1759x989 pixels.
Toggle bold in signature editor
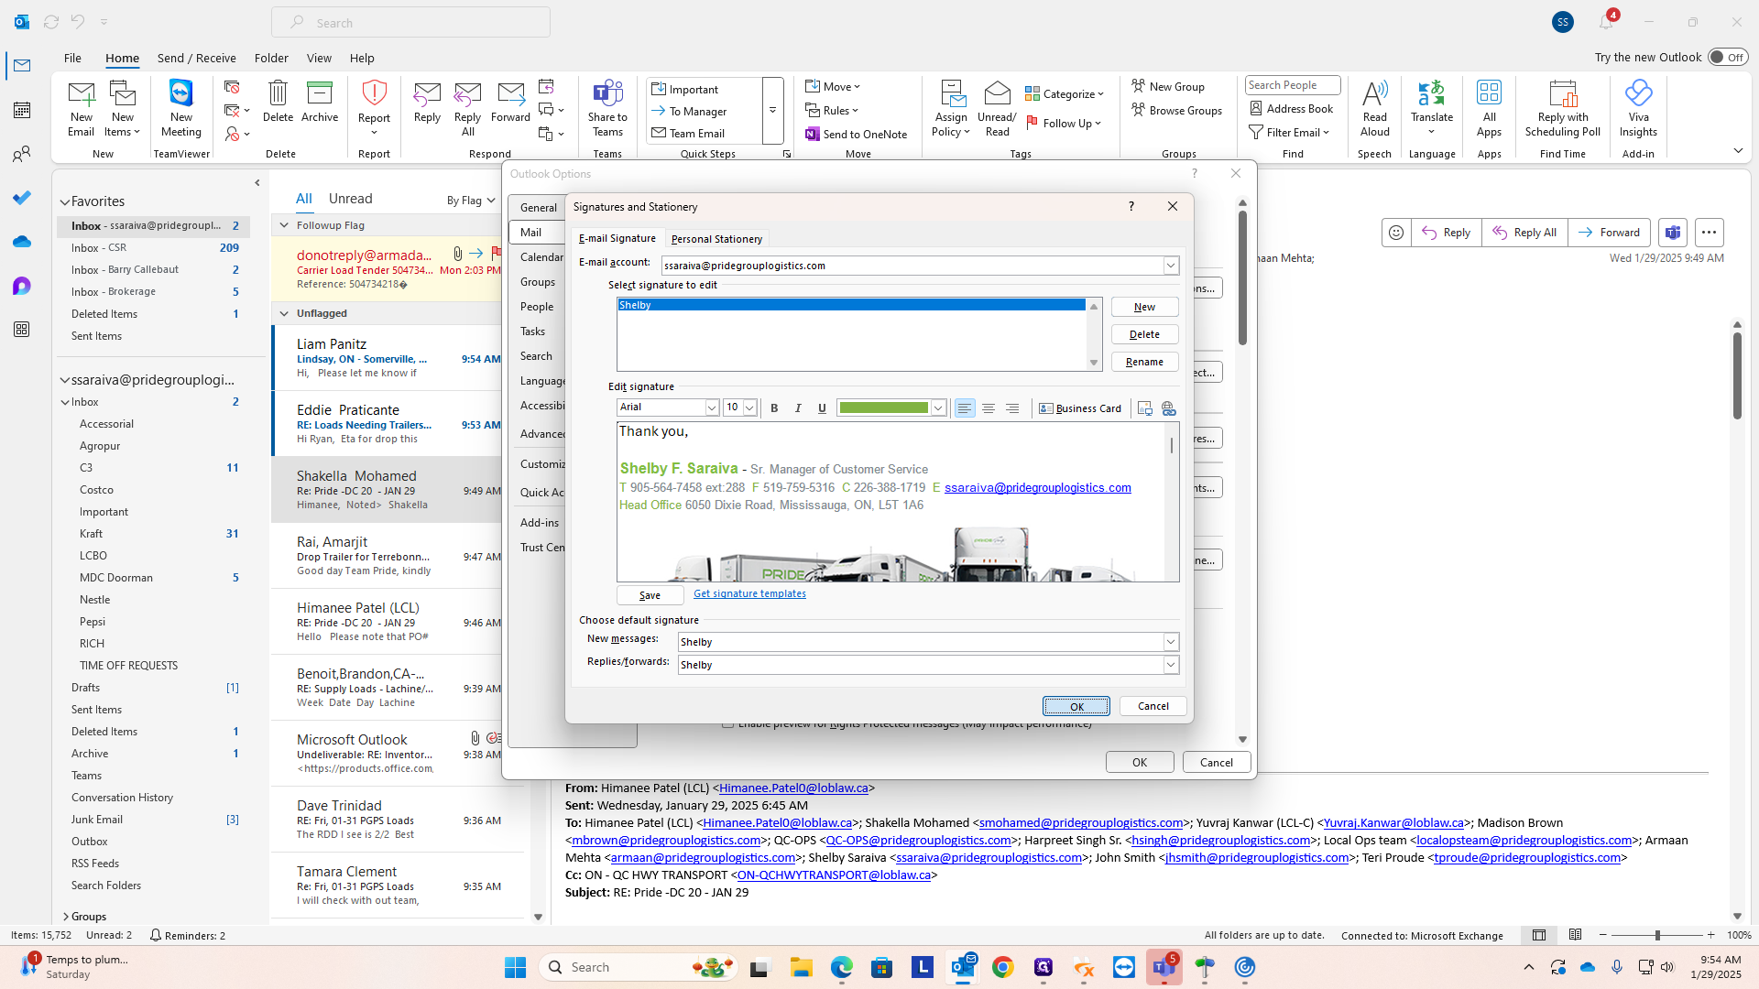point(774,408)
